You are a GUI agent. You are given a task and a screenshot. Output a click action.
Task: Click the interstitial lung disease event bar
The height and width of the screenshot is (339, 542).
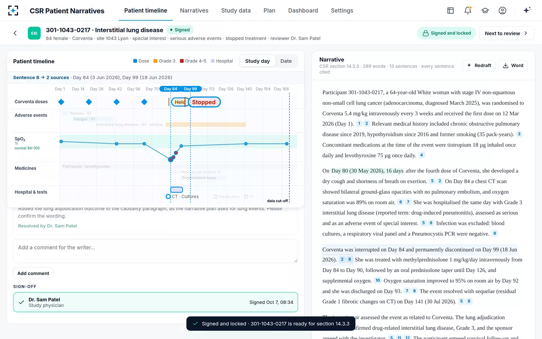coord(206,125)
